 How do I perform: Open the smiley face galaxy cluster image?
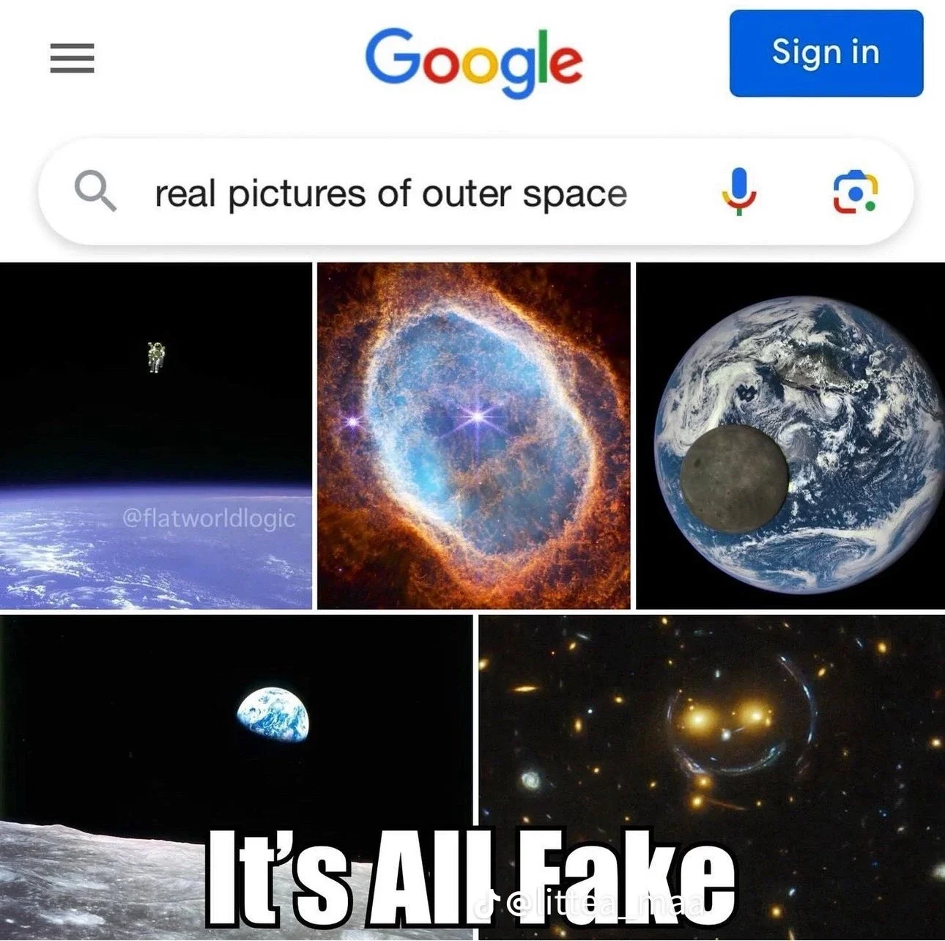tap(711, 777)
